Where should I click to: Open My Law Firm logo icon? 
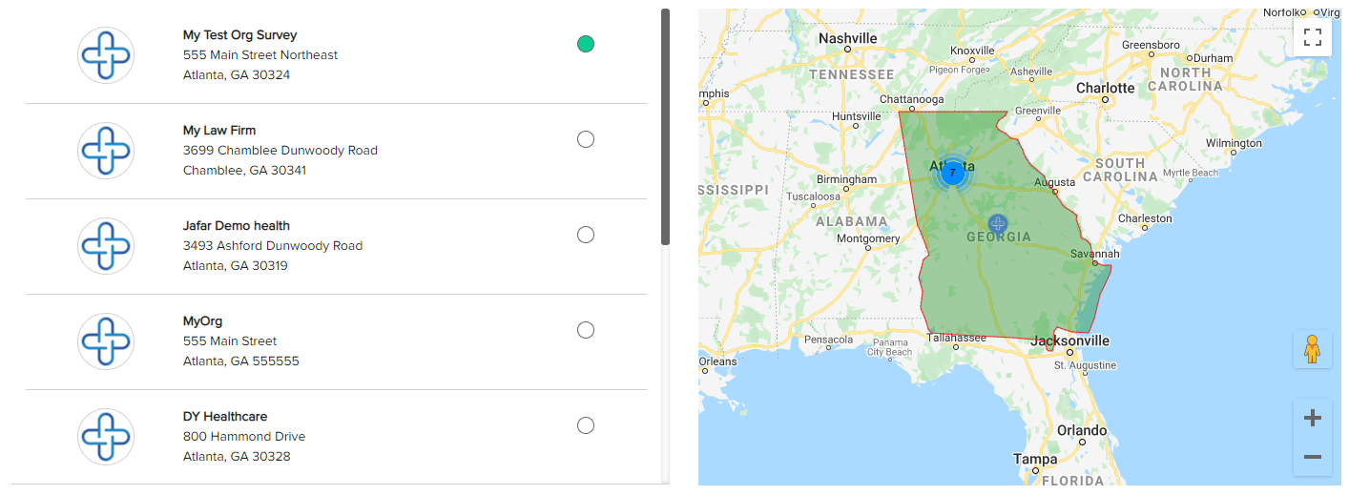pyautogui.click(x=106, y=151)
